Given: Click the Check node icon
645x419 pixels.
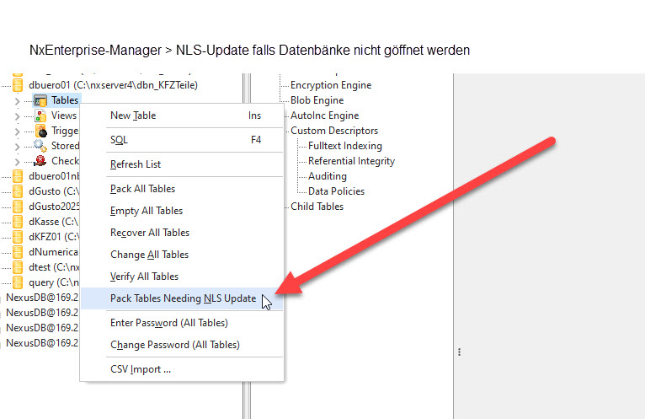Looking at the screenshot, I should [40, 161].
